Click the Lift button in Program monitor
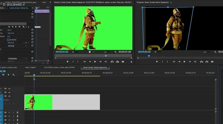 coord(202,62)
